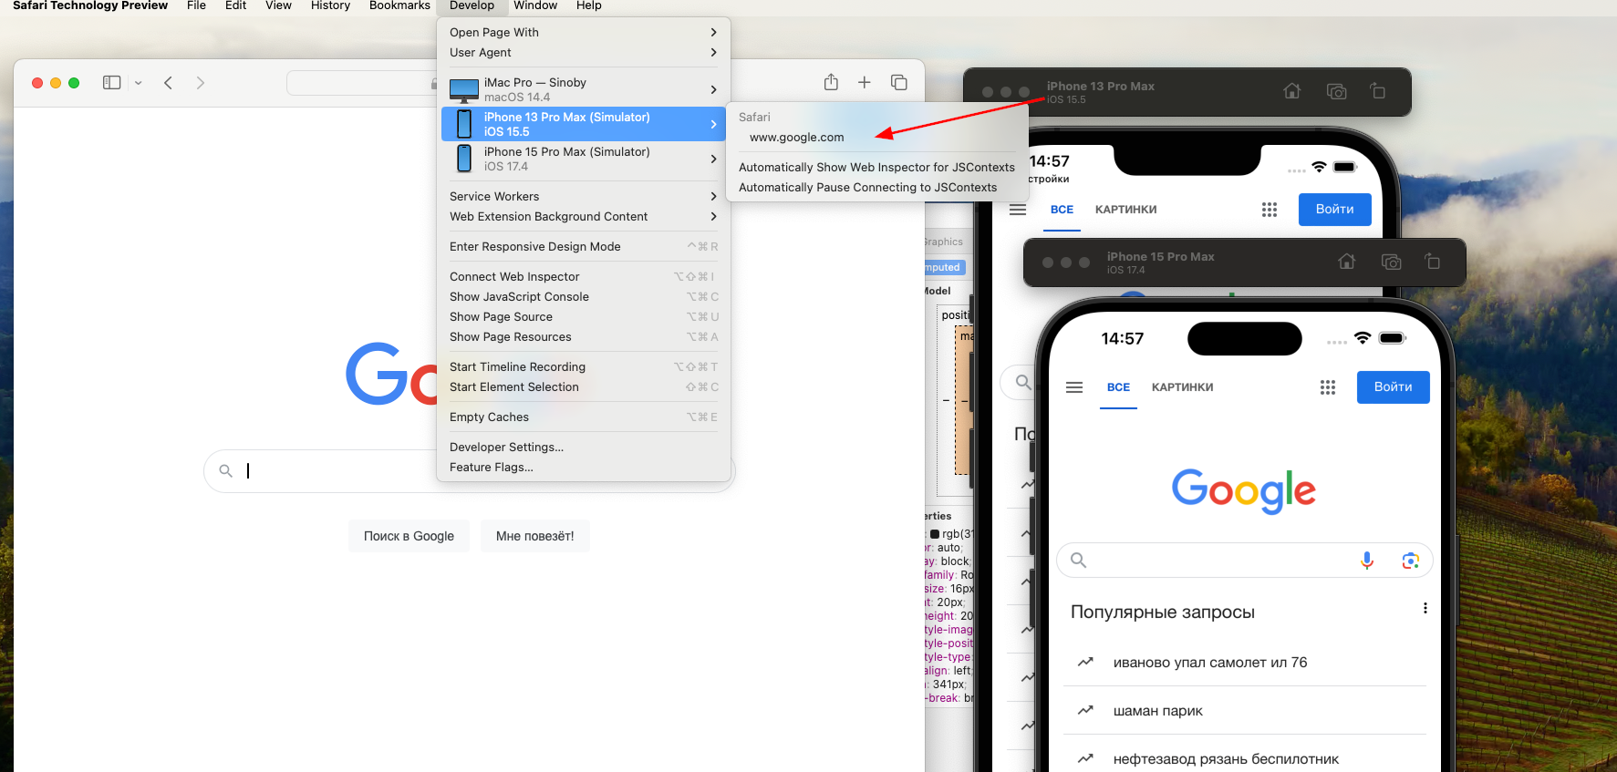The height and width of the screenshot is (772, 1617).
Task: Click the Google search field in Safari
Action: point(470,471)
